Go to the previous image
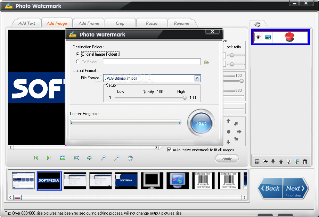 [x=36, y=158]
